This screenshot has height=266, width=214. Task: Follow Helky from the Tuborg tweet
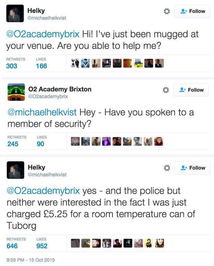pyautogui.click(x=192, y=168)
